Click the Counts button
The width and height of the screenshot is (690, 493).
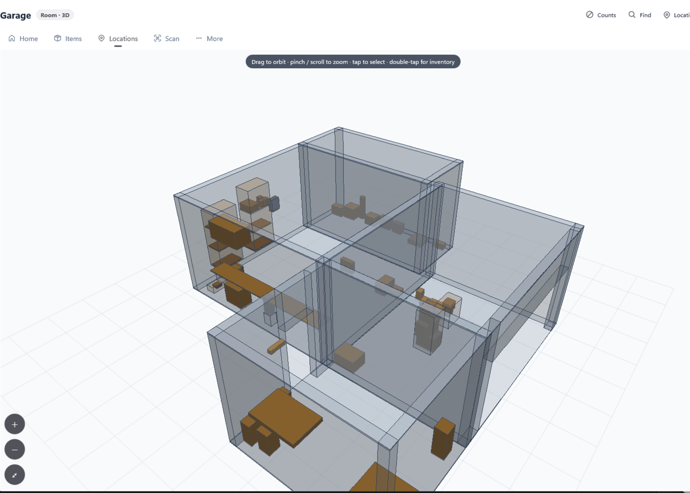[x=601, y=15]
